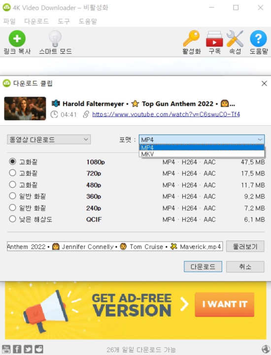Select 480p 고화질 radio button
Image resolution: width=271 pixels, height=355 pixels.
(x=12, y=184)
